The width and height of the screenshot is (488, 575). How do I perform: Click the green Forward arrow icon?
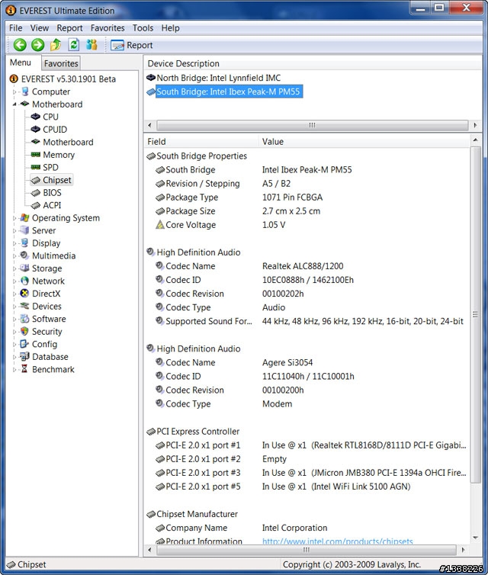[37, 45]
